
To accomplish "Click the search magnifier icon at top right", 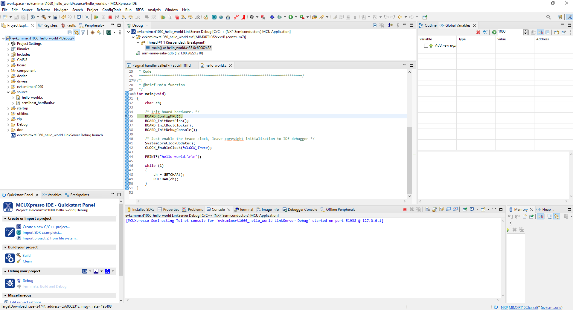I will [x=548, y=17].
